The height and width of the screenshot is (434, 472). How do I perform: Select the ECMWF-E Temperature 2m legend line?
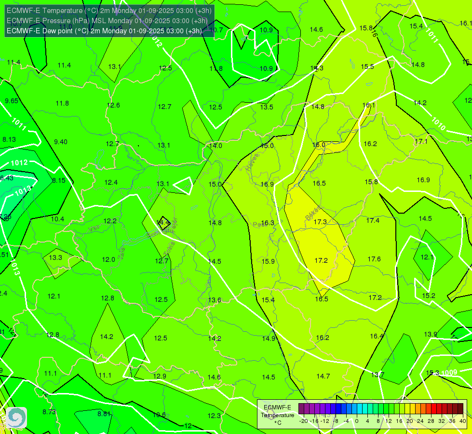coord(109,11)
